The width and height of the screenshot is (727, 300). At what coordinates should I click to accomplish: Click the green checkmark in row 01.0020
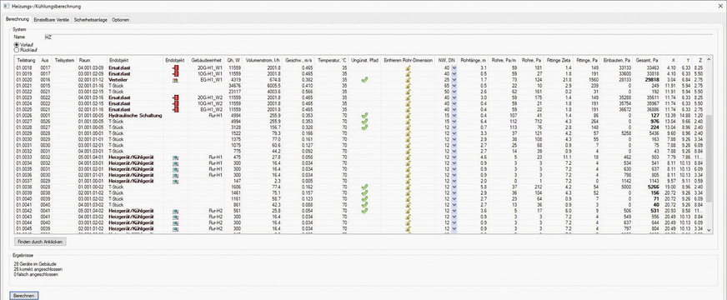365,80
